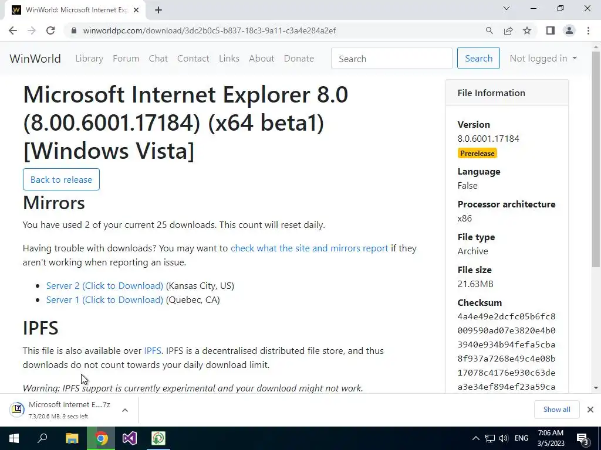Expand download item options chevron
This screenshot has height=450, width=601.
(125, 410)
